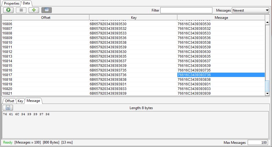Select the row with offset 16810
272x147 pixels.
coord(7,43)
